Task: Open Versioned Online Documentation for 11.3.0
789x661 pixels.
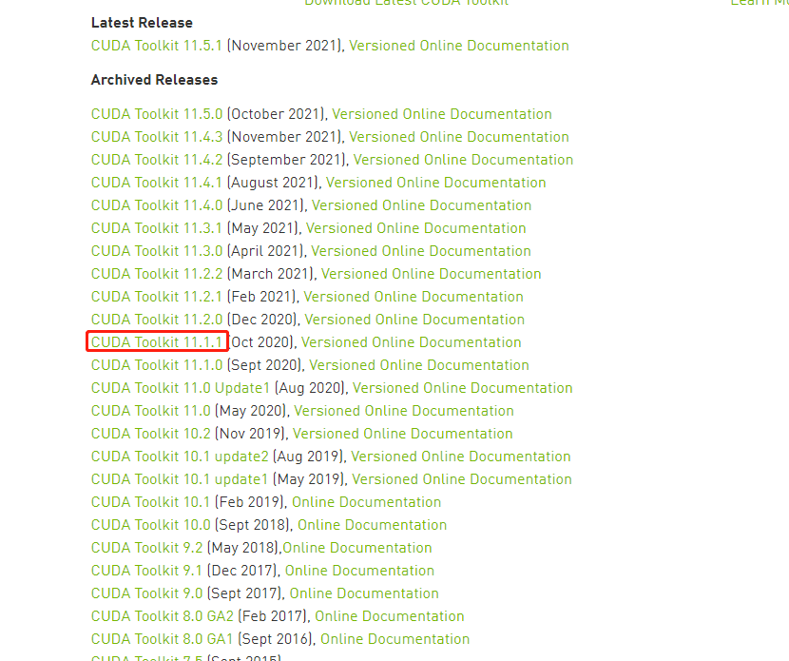Action: 421,251
